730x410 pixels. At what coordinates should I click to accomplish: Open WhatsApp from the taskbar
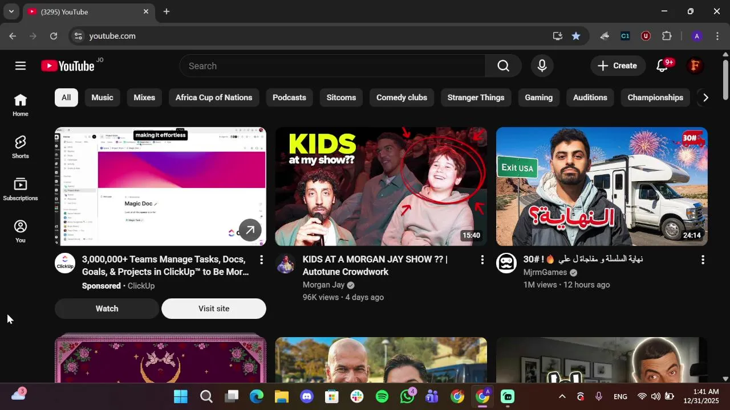pyautogui.click(x=407, y=396)
